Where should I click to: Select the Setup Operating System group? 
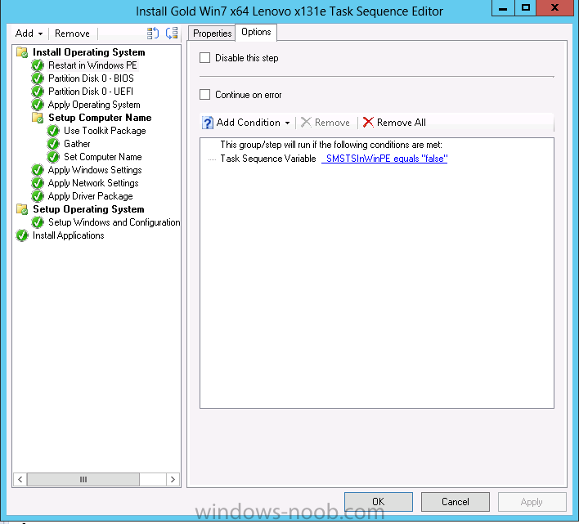pyautogui.click(x=88, y=209)
